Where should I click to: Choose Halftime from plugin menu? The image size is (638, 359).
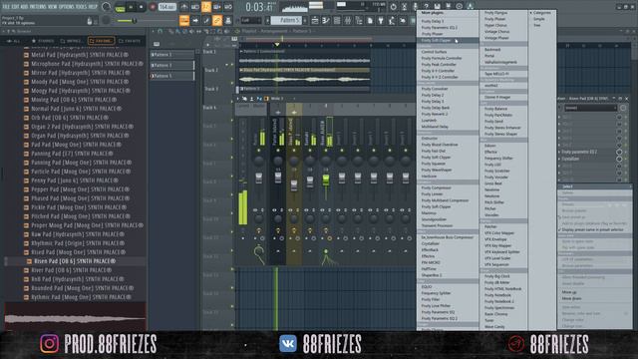(x=429, y=269)
